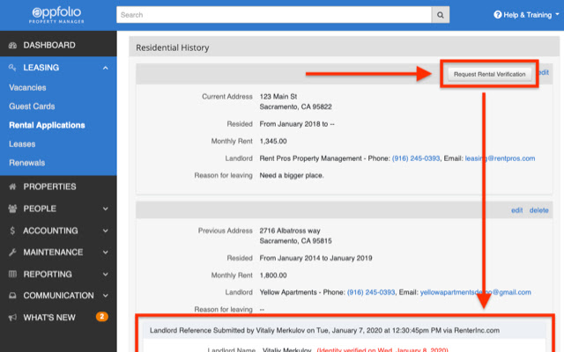Click the What's New megaphone icon
This screenshot has height=352, width=564.
(x=12, y=318)
